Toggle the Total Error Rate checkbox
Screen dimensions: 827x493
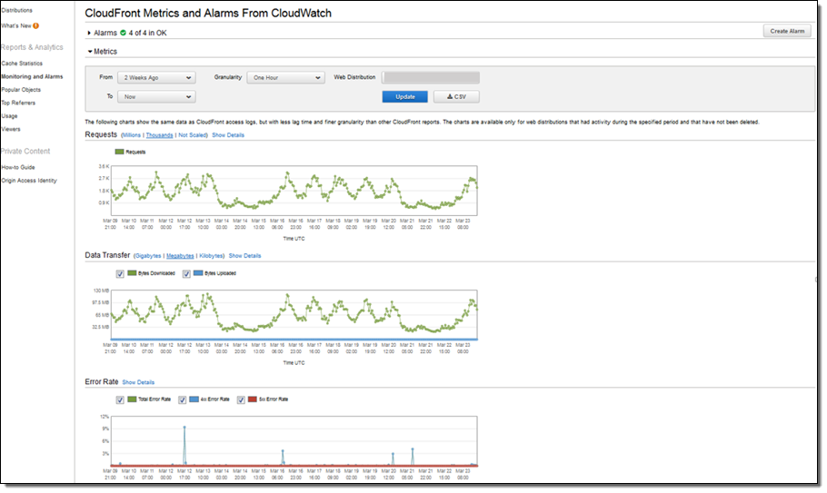pyautogui.click(x=120, y=399)
